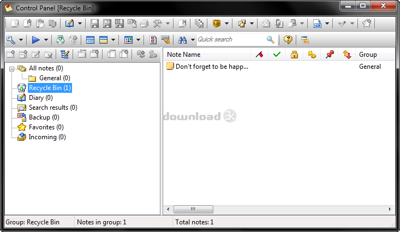Open the dropdown arrow next to the play icon
The image size is (400, 232).
[x=46, y=40]
